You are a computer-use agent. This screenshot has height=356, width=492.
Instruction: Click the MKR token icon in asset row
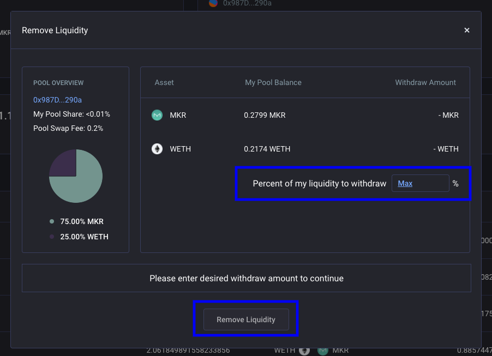157,115
